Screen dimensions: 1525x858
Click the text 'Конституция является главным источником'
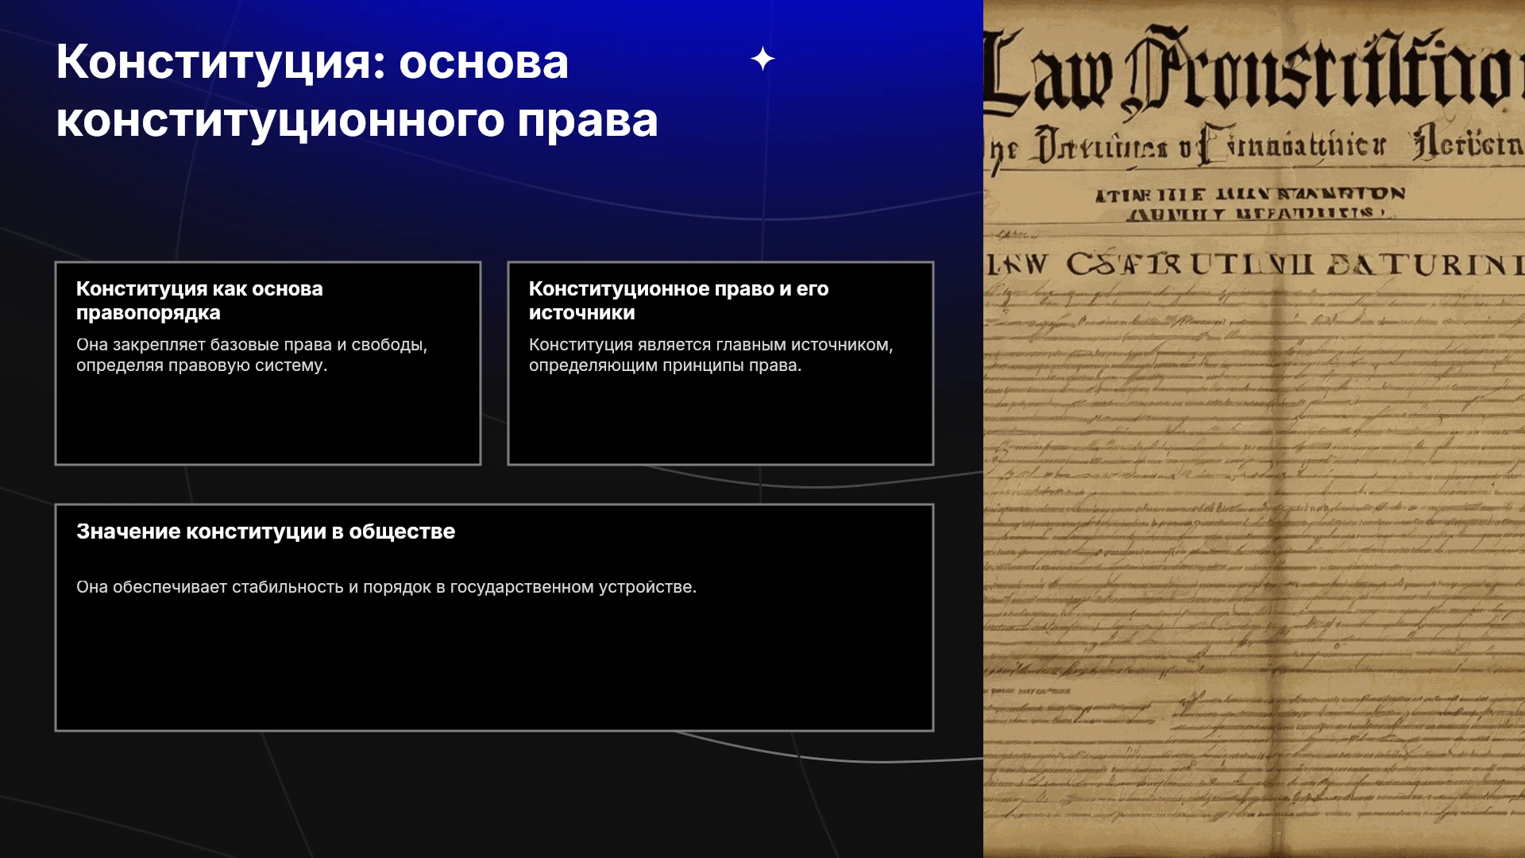pyautogui.click(x=710, y=345)
